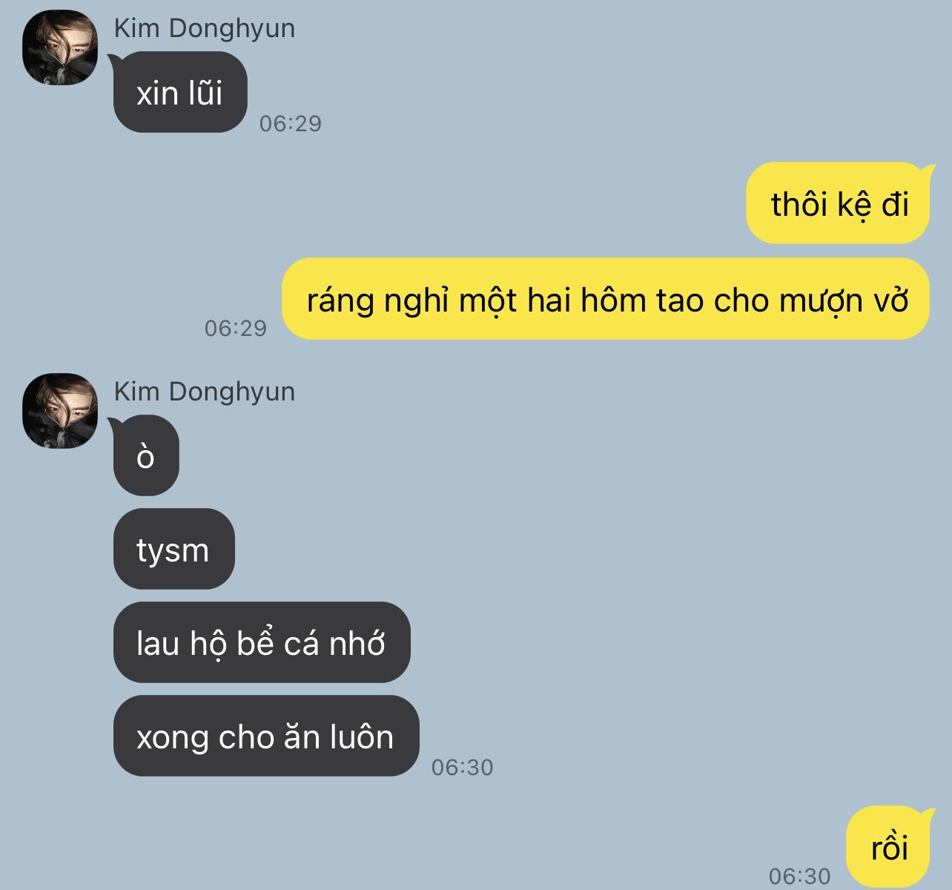952x890 pixels.
Task: Select the 'lau hộ bể cá nhớ' message
Action: [262, 642]
